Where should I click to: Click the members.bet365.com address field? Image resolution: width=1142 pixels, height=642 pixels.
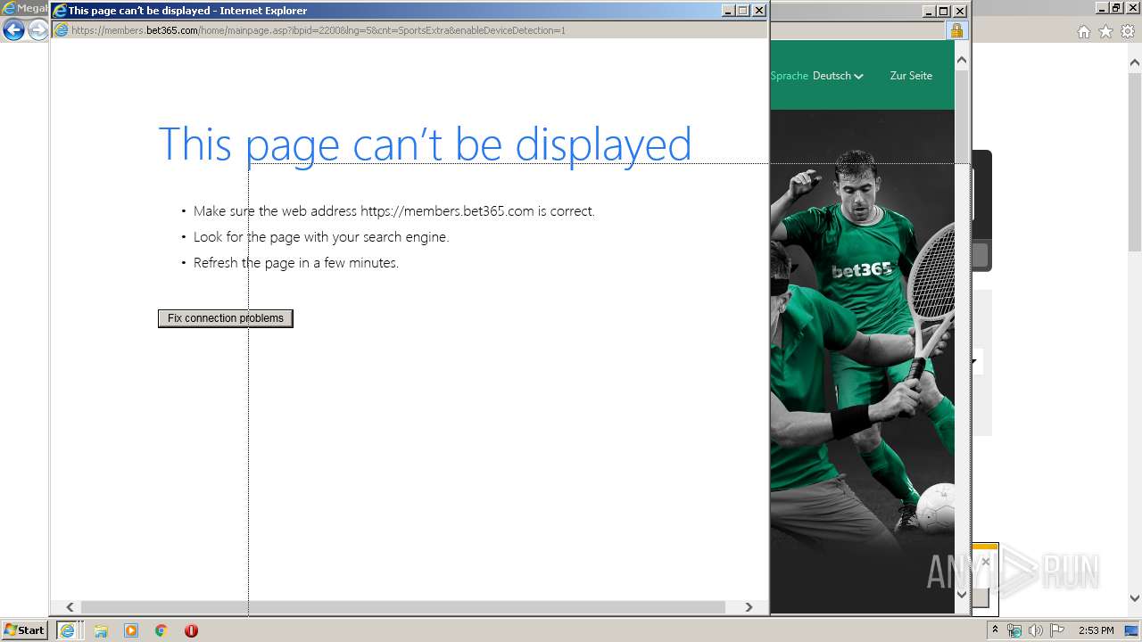tap(410, 30)
